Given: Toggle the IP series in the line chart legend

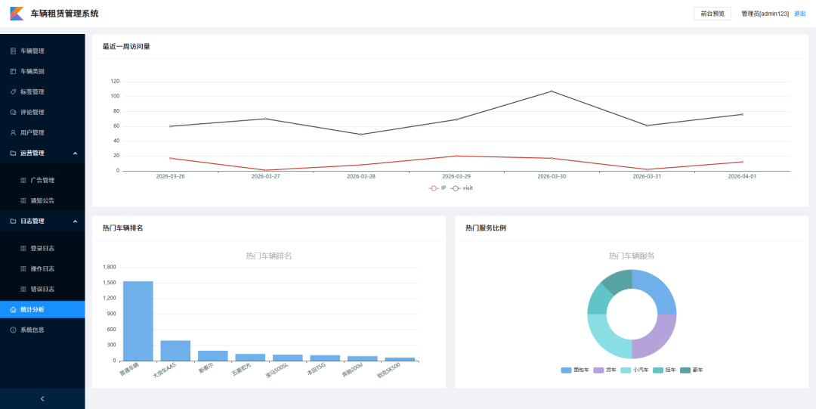Looking at the screenshot, I should tap(437, 188).
